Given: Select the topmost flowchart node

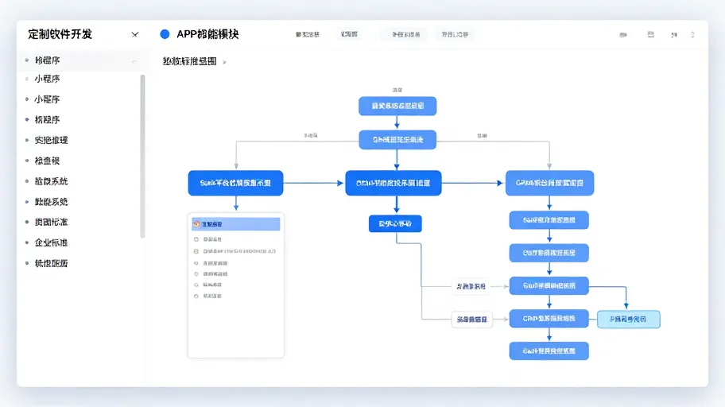Looking at the screenshot, I should coord(397,106).
